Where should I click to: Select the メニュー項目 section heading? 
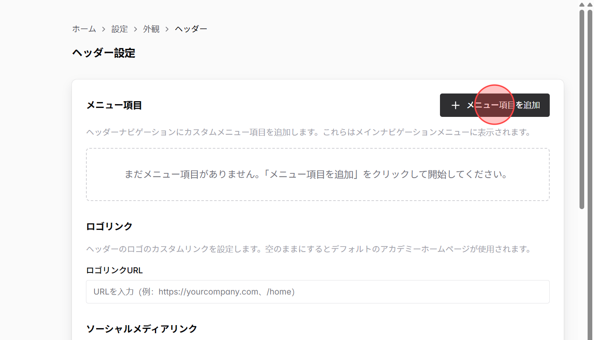[114, 105]
